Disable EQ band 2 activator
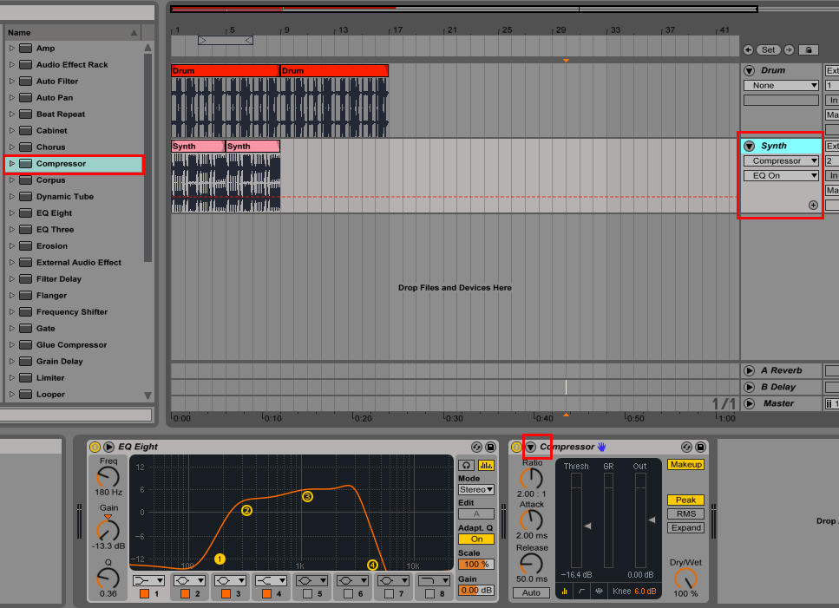 [x=185, y=593]
